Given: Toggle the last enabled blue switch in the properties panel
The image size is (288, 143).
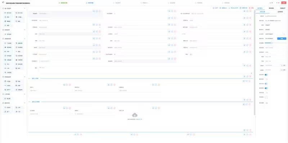Looking at the screenshot, I should click(266, 88).
